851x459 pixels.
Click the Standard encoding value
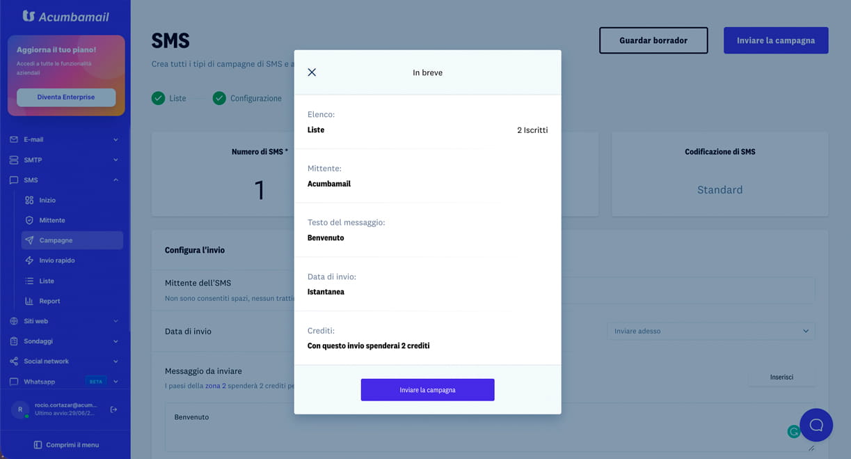pyautogui.click(x=719, y=189)
